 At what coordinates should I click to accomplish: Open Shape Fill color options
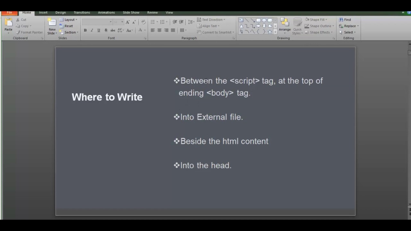(316, 20)
